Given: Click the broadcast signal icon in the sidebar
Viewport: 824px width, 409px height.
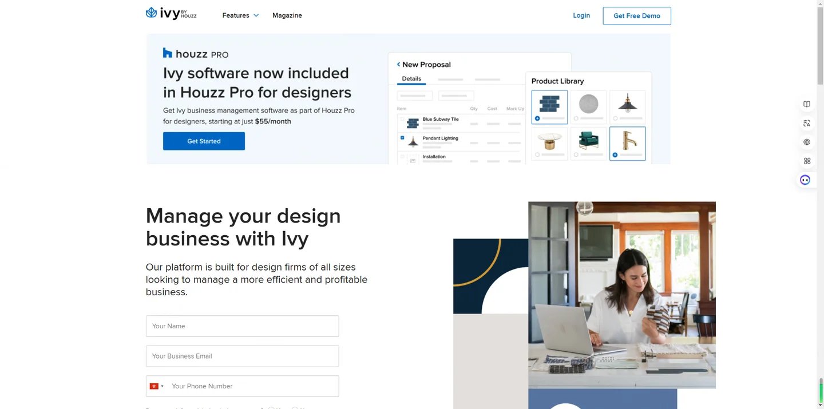Looking at the screenshot, I should (x=807, y=142).
